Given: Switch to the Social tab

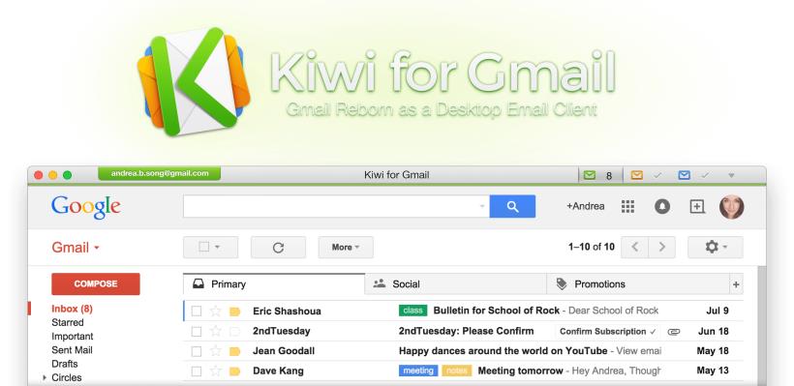Looking at the screenshot, I should 456,283.
